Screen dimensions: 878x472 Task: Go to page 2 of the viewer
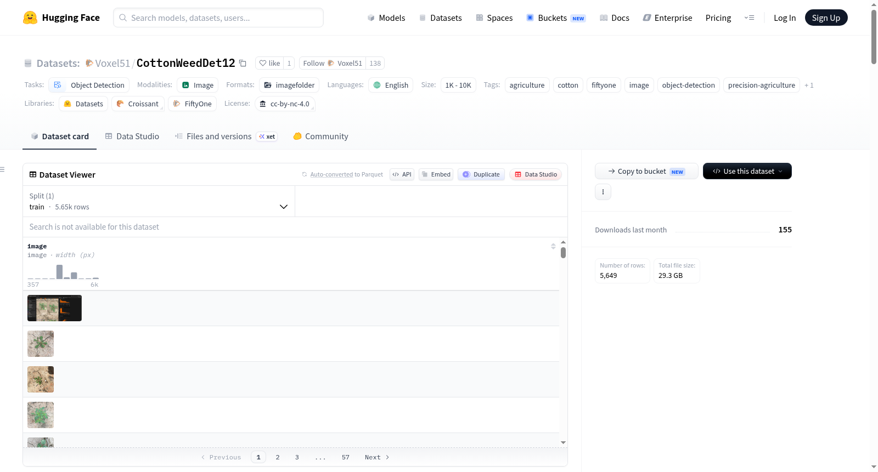click(278, 457)
